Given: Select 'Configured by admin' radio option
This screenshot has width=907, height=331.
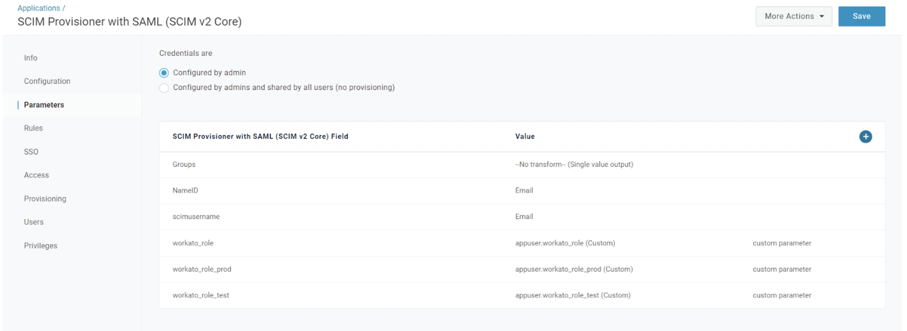Looking at the screenshot, I should pos(164,73).
